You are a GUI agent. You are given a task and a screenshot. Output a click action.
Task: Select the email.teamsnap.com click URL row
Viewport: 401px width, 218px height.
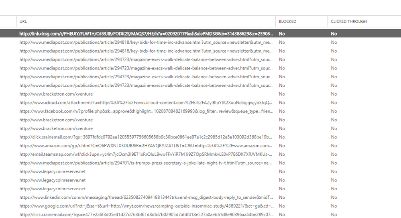(146, 154)
